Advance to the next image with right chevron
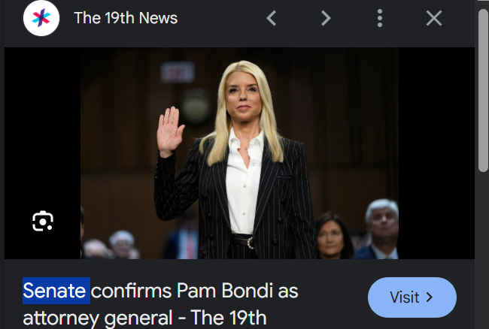The image size is (489, 329). coord(326,18)
